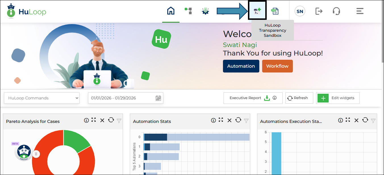The image size is (384, 175).
Task: Open the SN user profile avatar
Action: pos(300,11)
